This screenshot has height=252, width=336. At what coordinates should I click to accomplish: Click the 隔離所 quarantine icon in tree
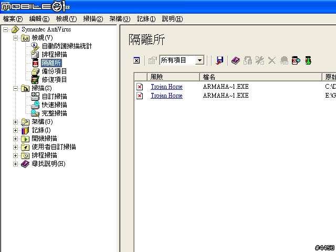click(x=35, y=63)
